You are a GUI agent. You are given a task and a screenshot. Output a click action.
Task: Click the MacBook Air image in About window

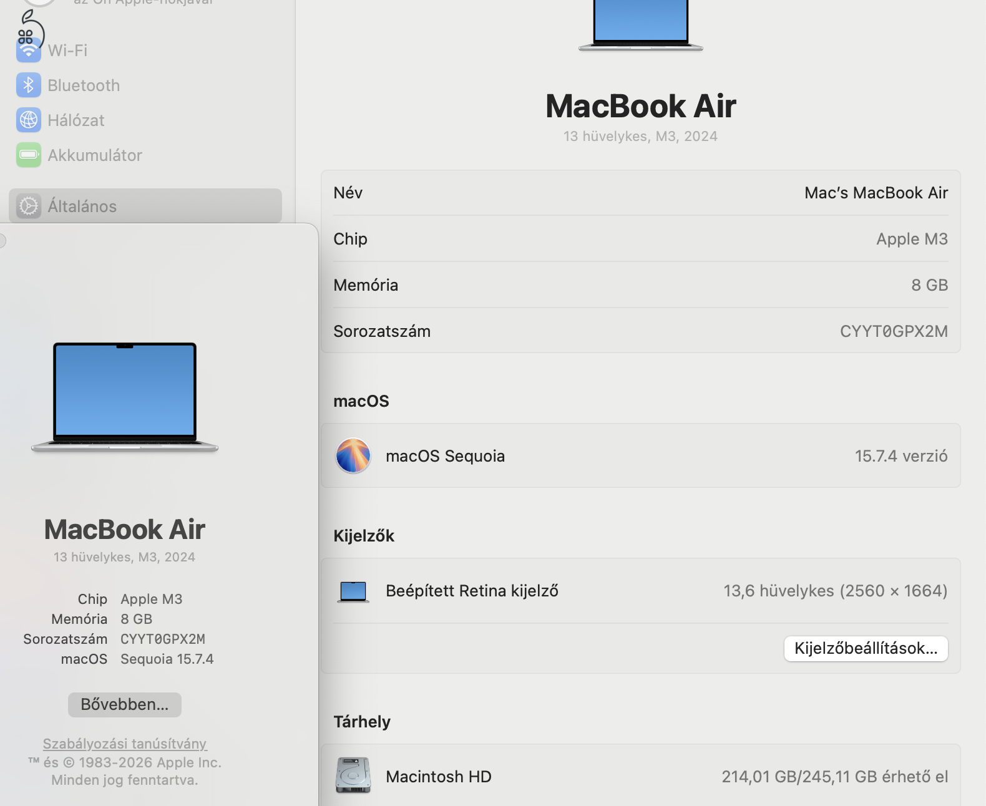pos(125,396)
